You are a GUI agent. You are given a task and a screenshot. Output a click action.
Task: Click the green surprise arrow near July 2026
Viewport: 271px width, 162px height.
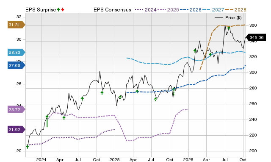229,28
